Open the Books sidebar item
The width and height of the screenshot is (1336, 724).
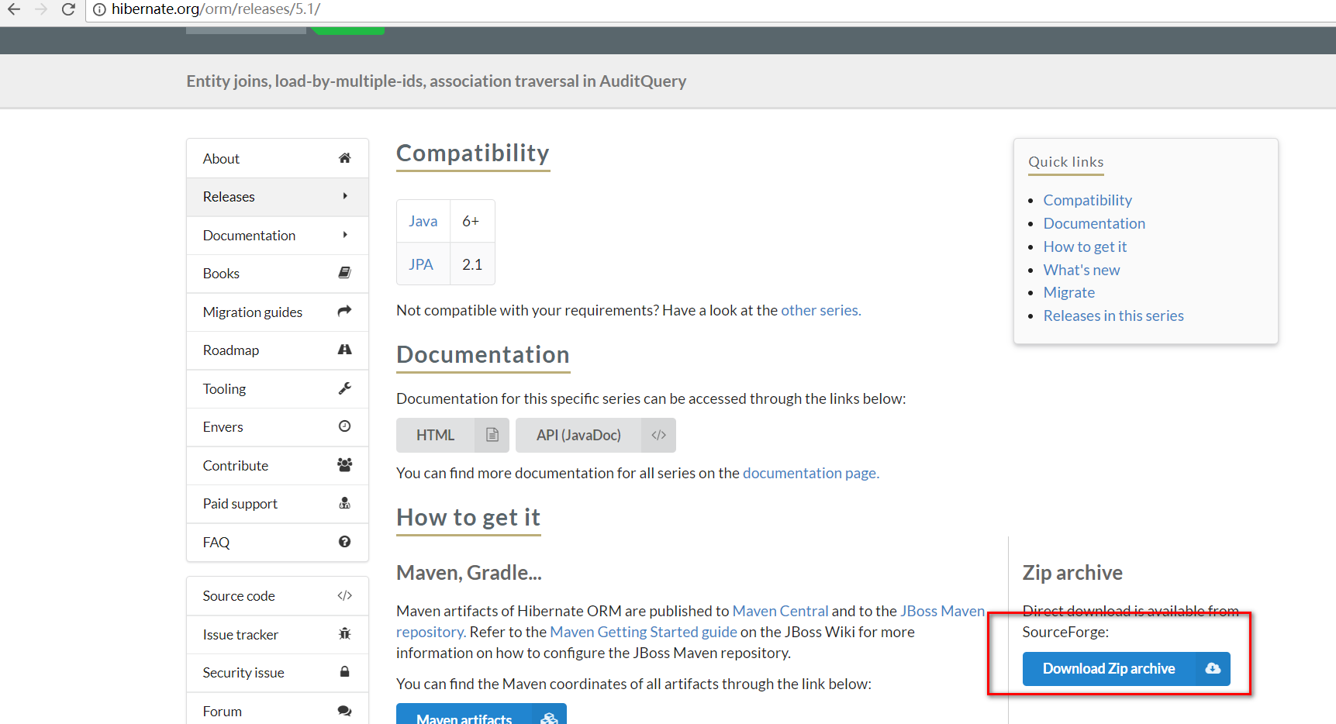(x=278, y=274)
